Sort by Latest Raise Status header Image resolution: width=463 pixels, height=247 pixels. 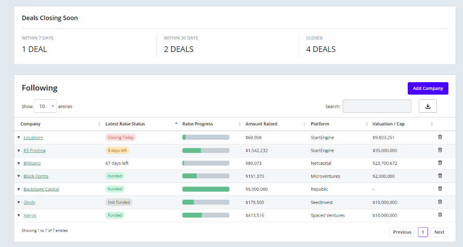tap(125, 124)
